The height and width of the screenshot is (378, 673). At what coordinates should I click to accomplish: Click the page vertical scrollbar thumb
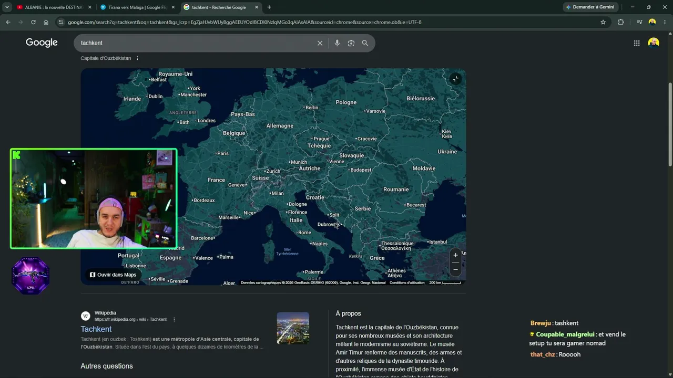[x=670, y=125]
